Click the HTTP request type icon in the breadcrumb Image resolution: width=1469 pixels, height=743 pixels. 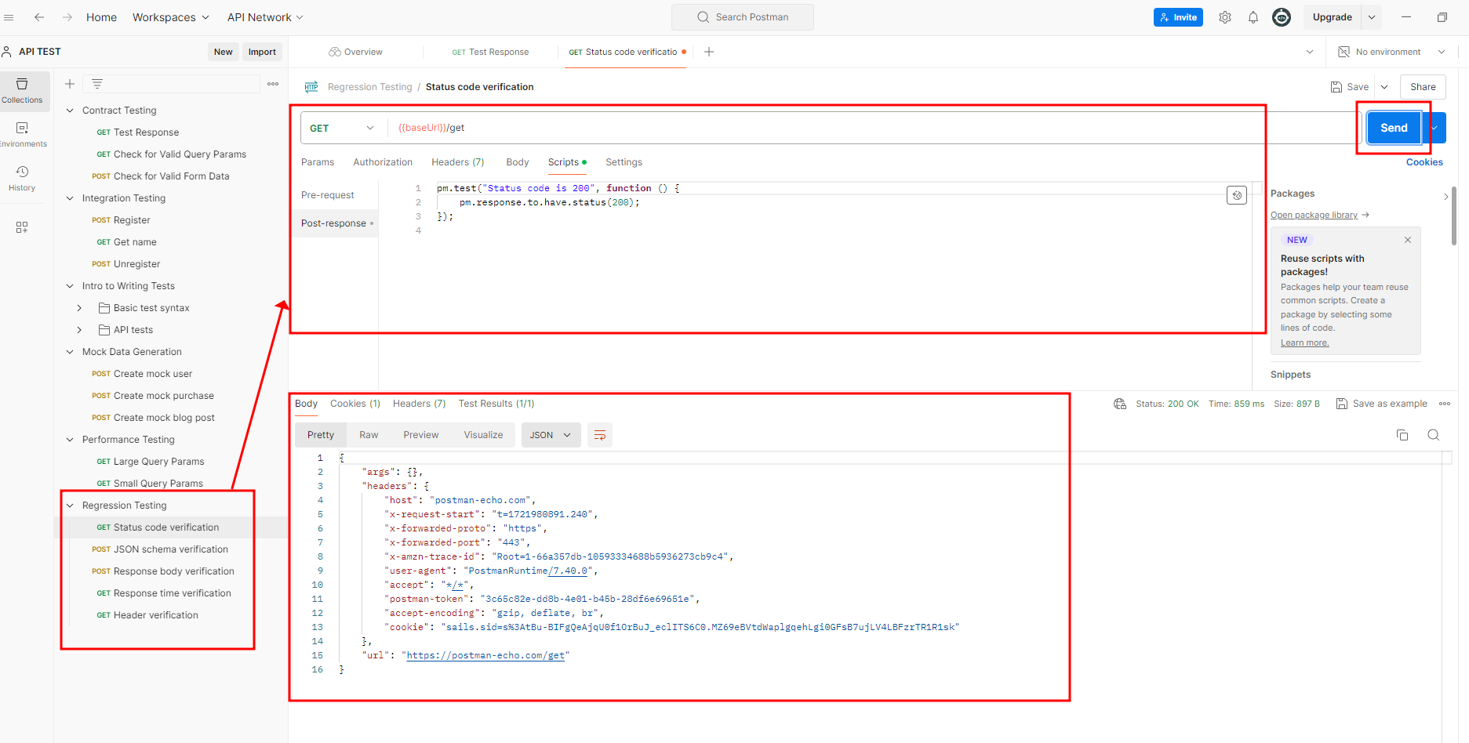coord(311,87)
